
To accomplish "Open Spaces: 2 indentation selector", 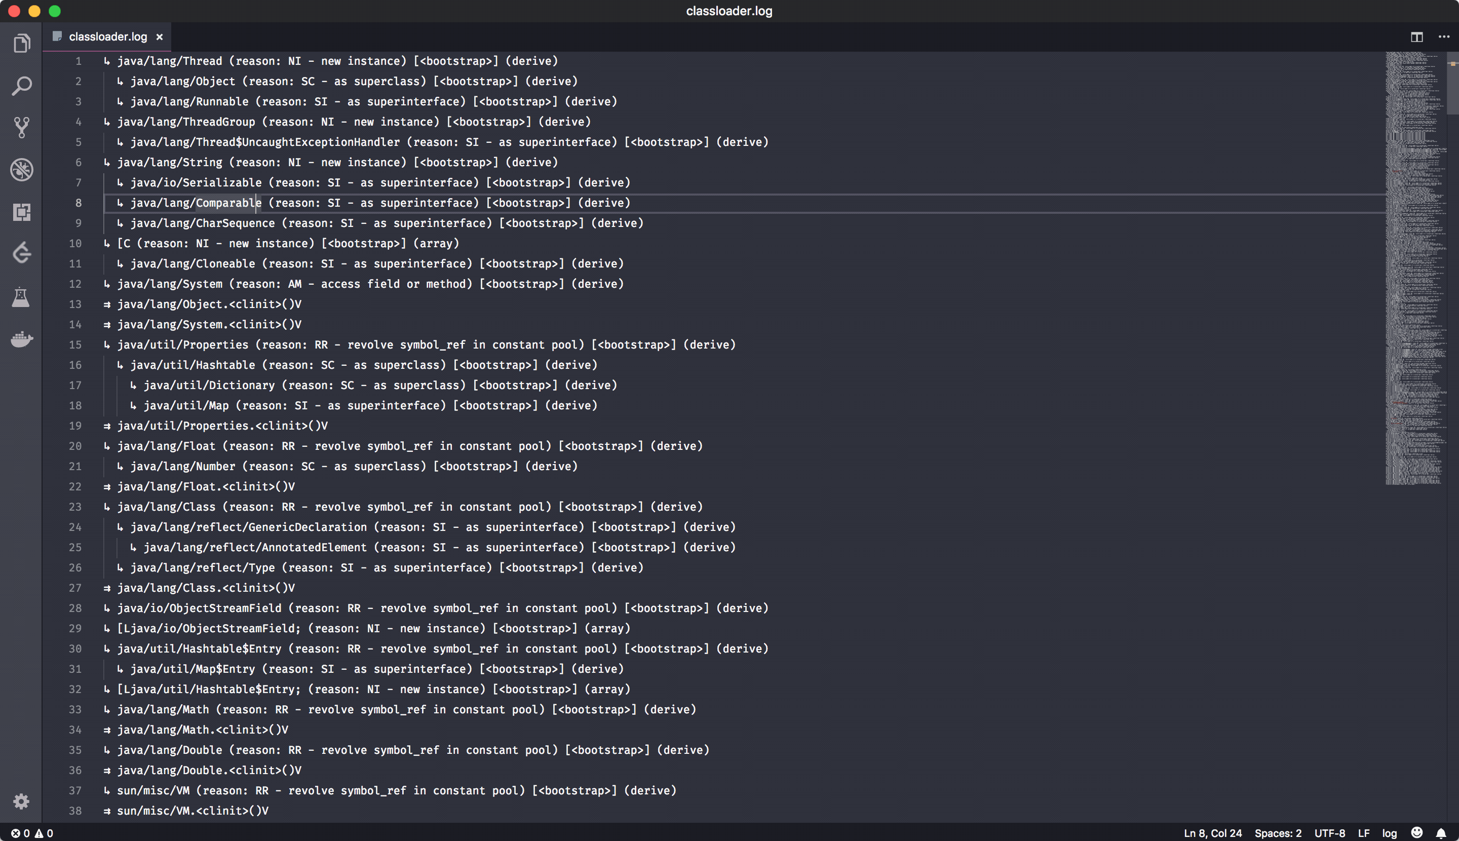I will point(1278,833).
